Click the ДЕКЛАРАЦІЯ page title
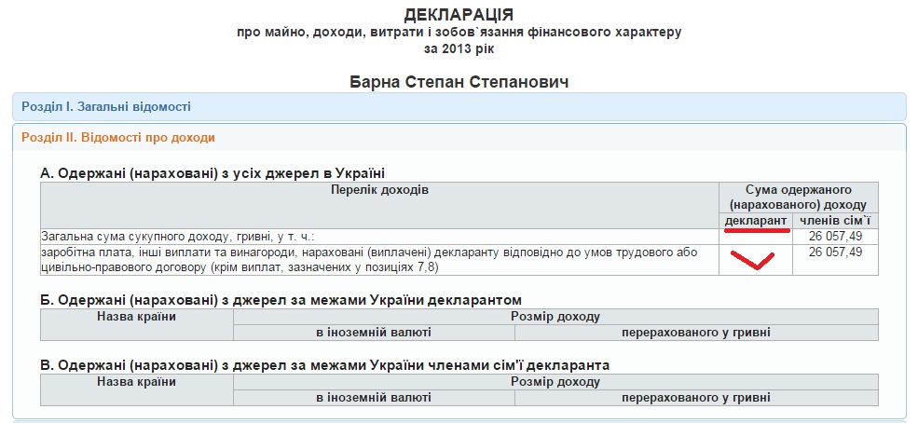Screen dimensions: 918x423 coord(459,15)
